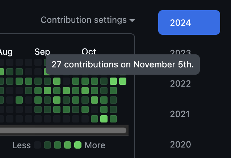Screen dimensions: 231x158
Task: Click the Sep month label
Action: (42, 52)
